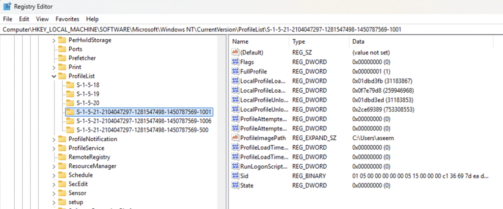Click the Registry Editor app icon in title bar
Image resolution: width=503 pixels, height=209 pixels.
(7, 6)
